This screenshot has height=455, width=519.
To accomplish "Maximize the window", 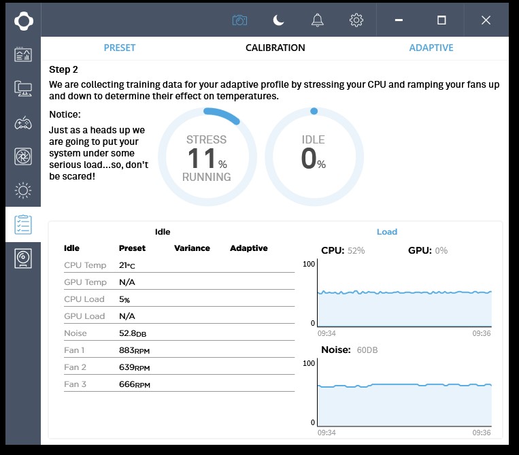I will (x=441, y=20).
